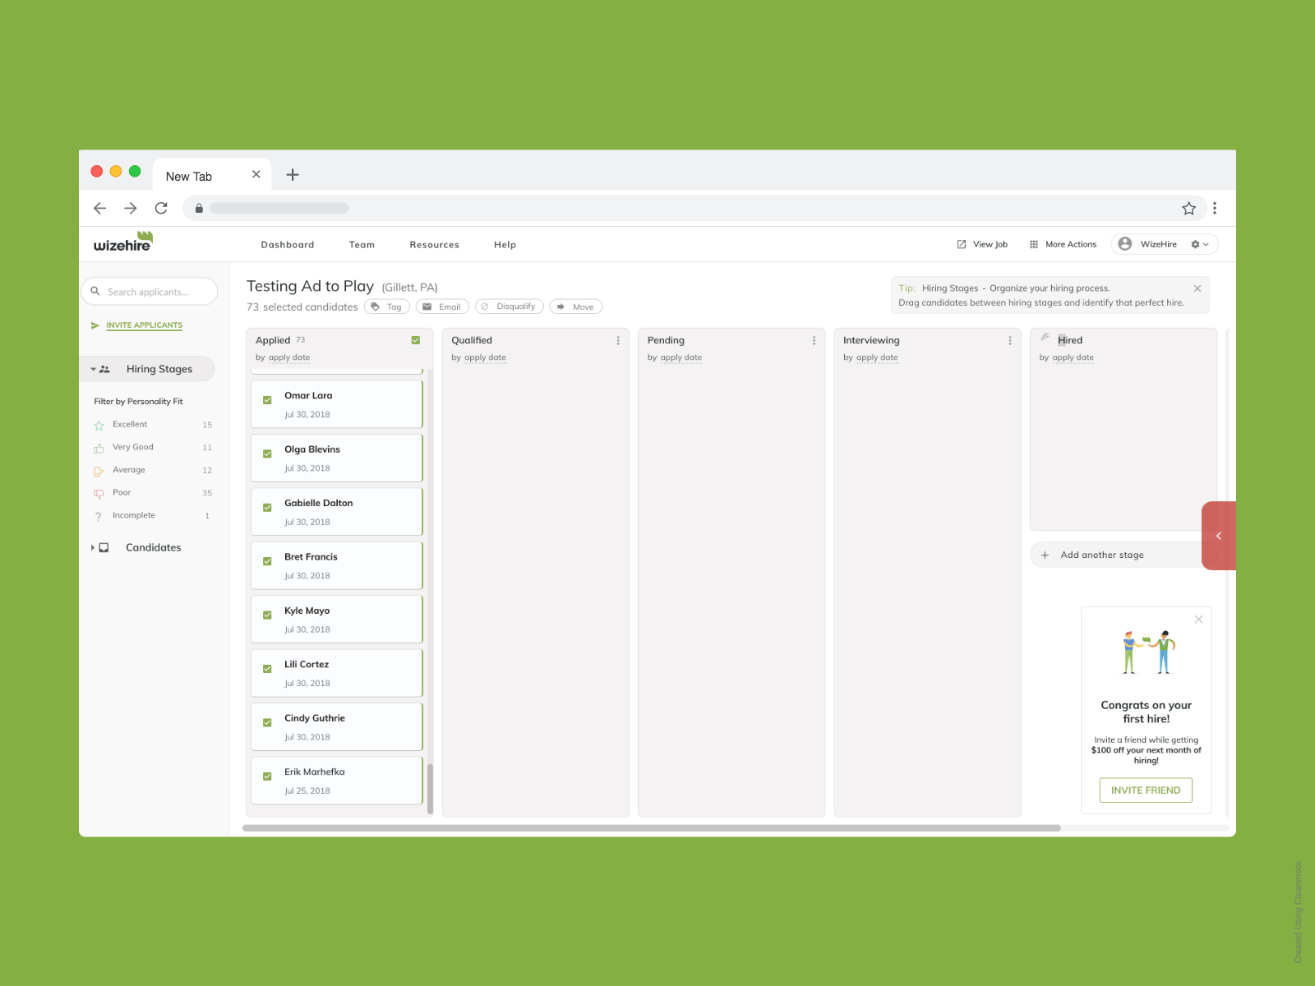
Task: Click the Email button
Action: point(442,306)
